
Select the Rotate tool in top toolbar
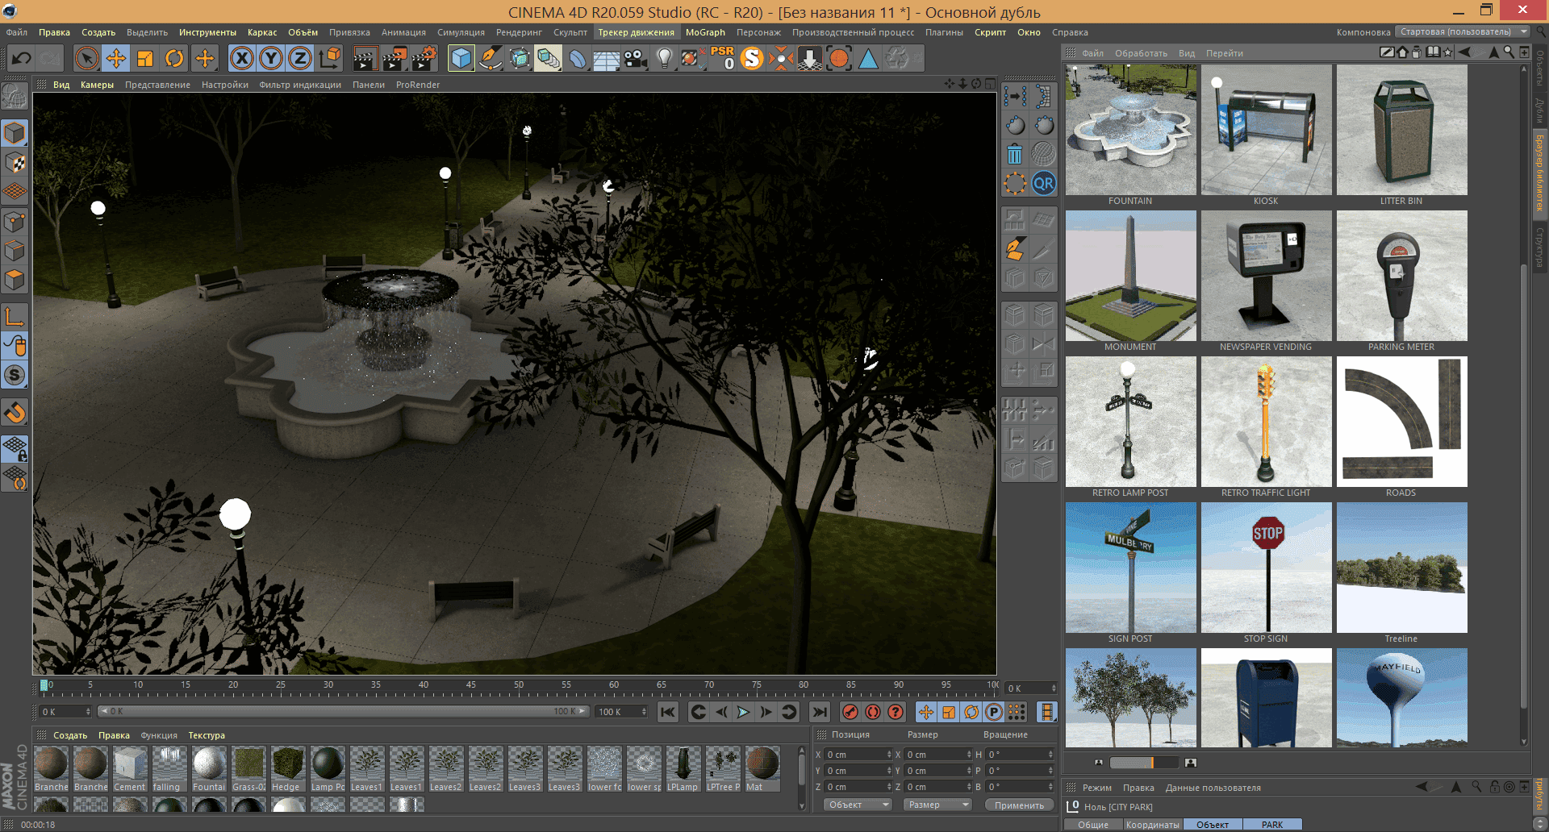174,58
